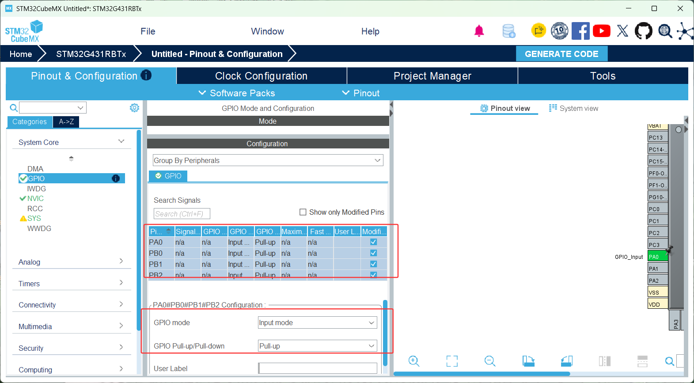Open the categories settings gear icon
Screen dimensions: 694x383
[x=135, y=108]
